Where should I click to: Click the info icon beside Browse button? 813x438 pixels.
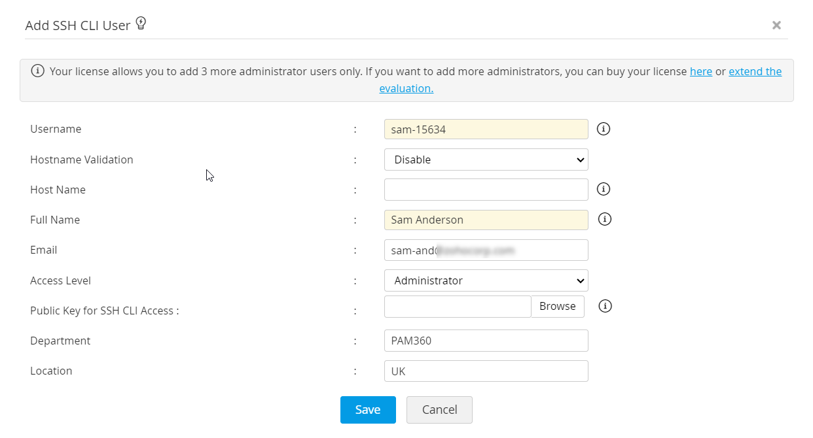coord(605,305)
